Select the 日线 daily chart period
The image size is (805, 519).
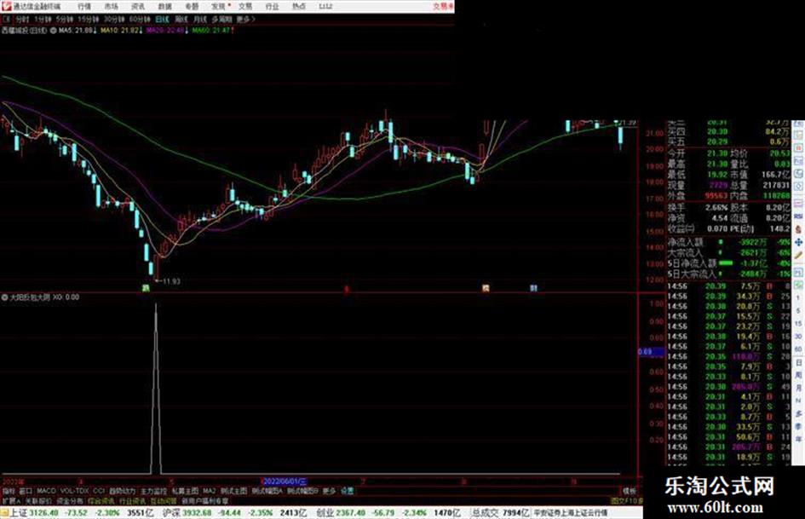[162, 19]
